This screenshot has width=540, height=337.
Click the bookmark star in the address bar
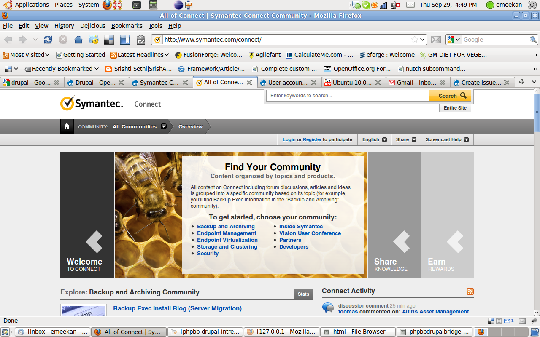(x=415, y=40)
